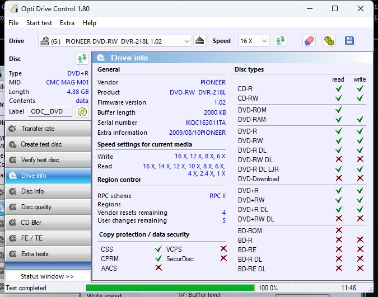Viewport: 378px width, 297px height.
Task: Click the VCPS unsupported cross mark
Action: click(223, 248)
